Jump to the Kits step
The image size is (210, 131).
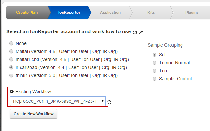coord(151,13)
